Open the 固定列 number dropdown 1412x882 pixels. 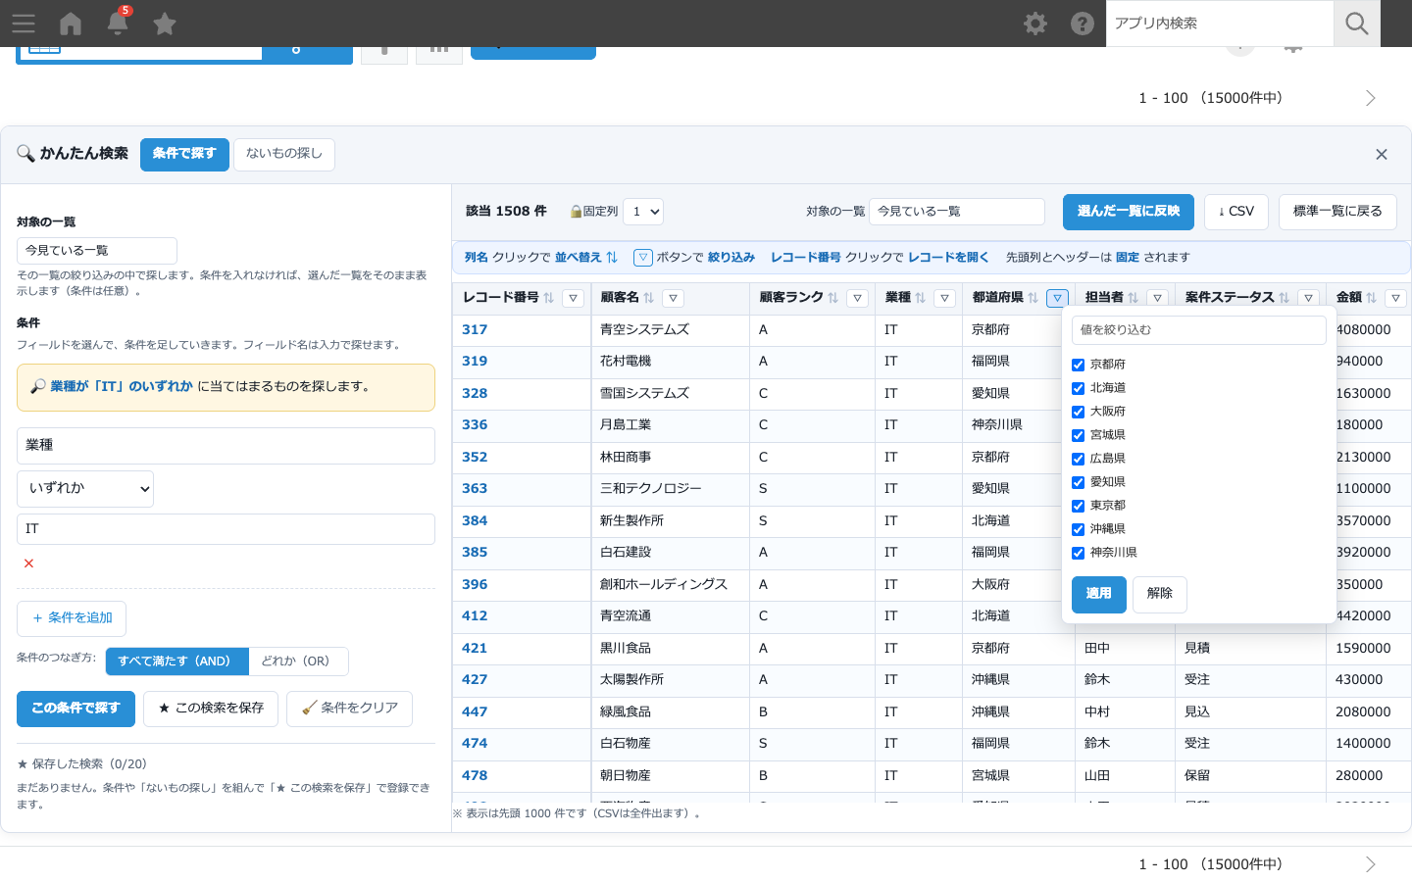point(643,212)
